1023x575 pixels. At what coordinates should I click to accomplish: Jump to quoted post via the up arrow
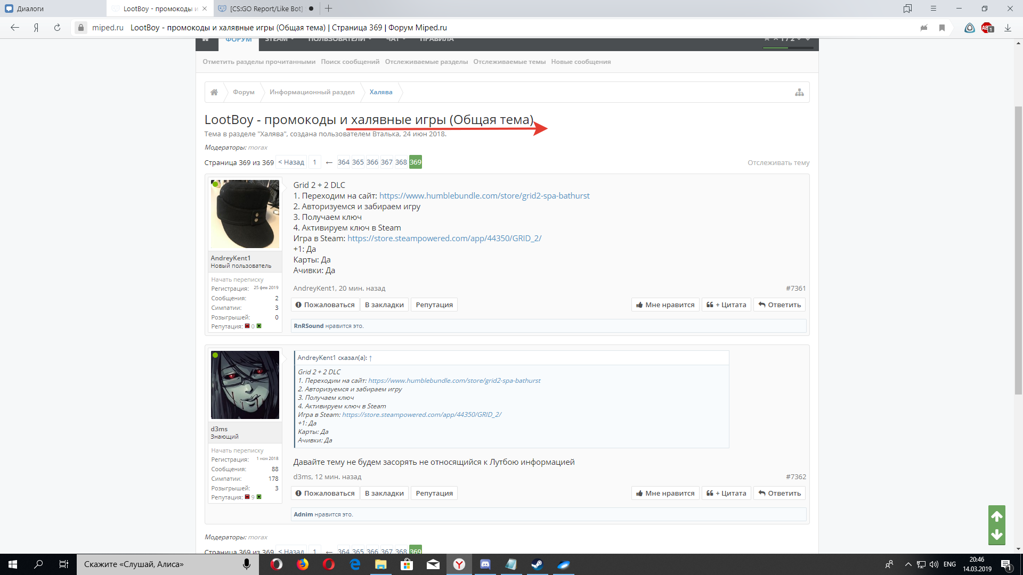[370, 358]
